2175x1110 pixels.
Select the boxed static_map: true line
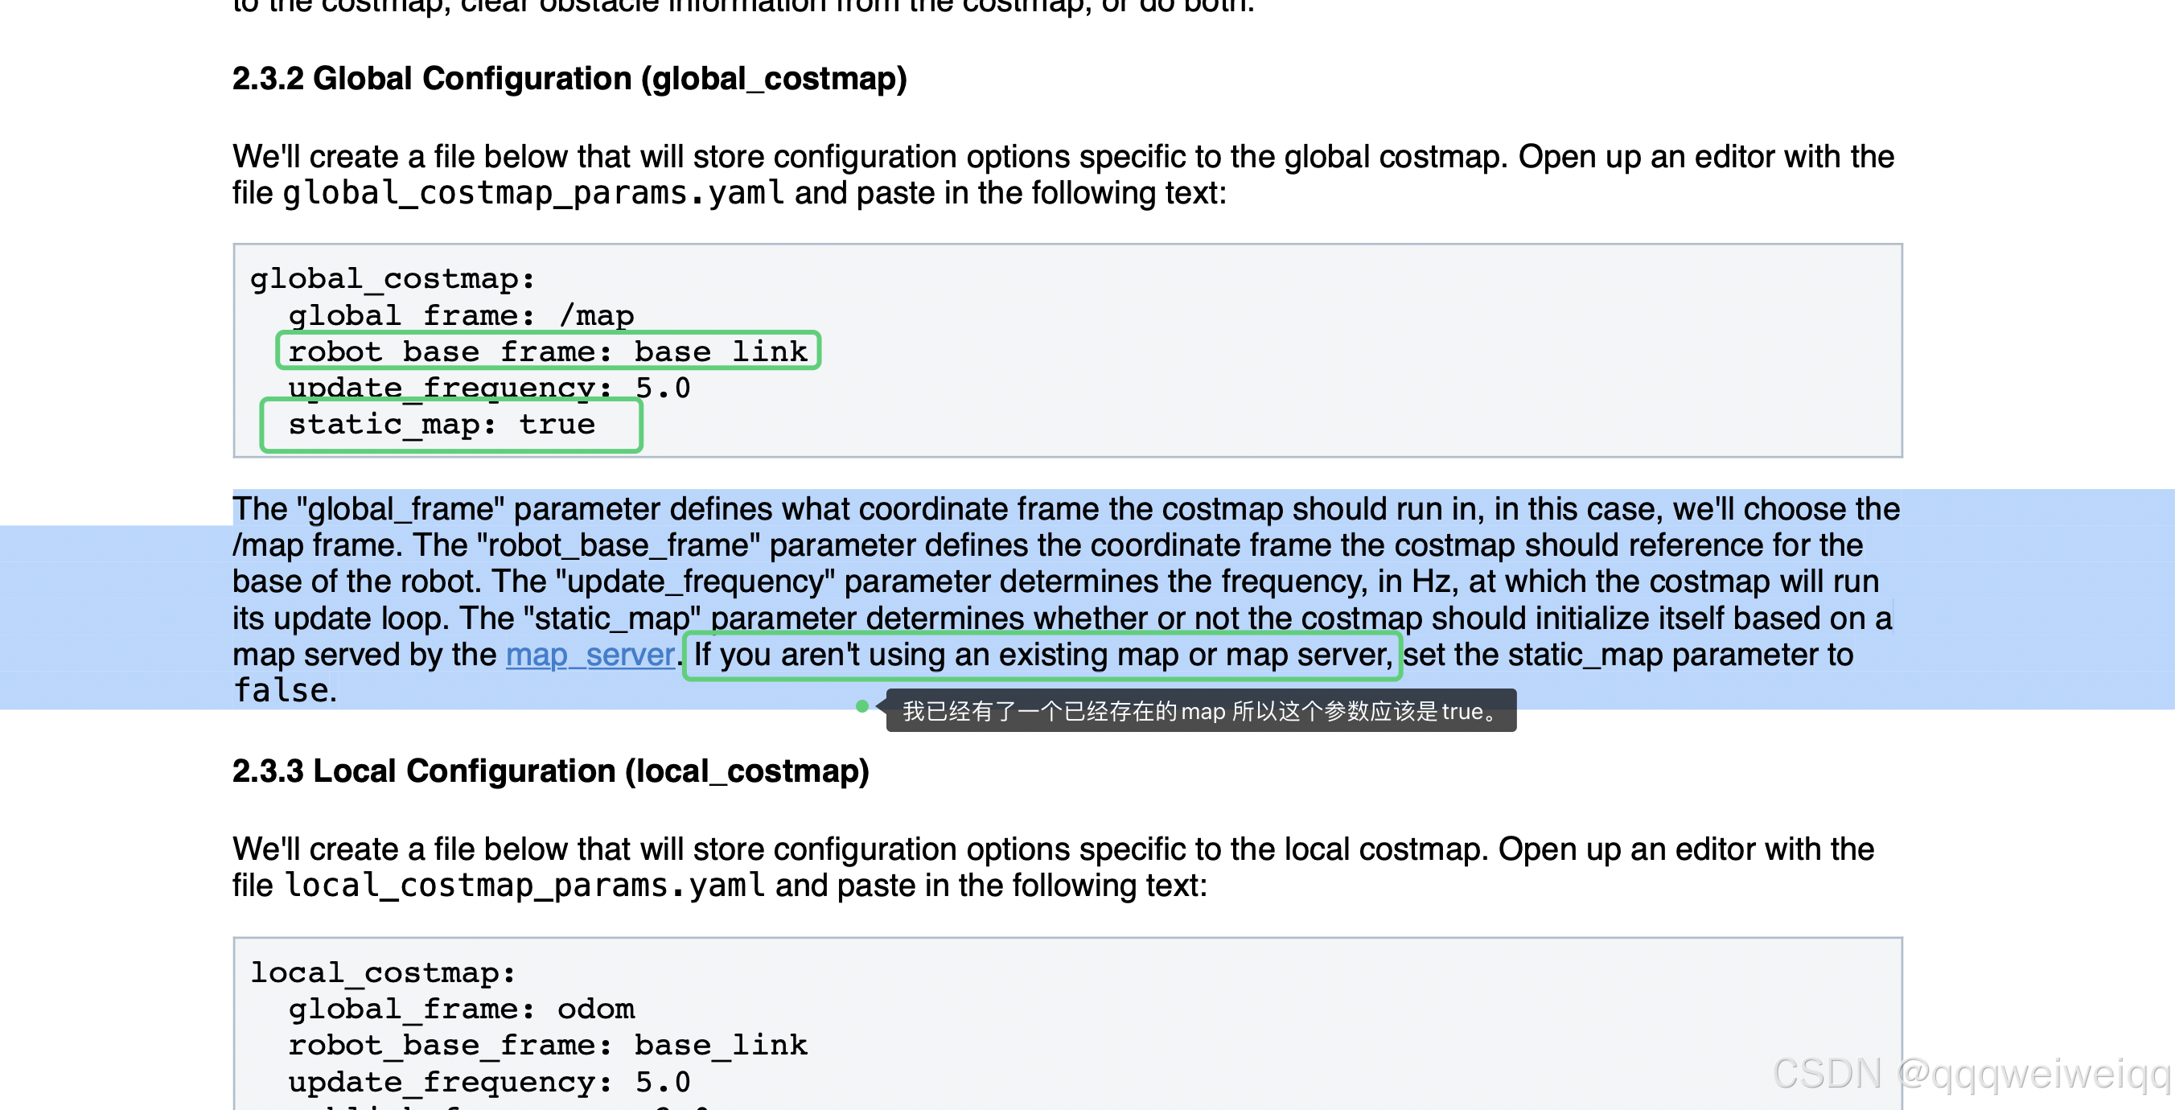(x=442, y=425)
